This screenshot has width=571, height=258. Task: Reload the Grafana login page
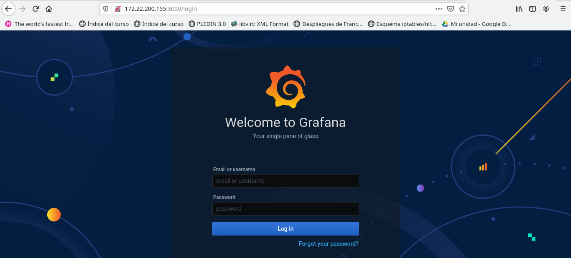pos(36,9)
